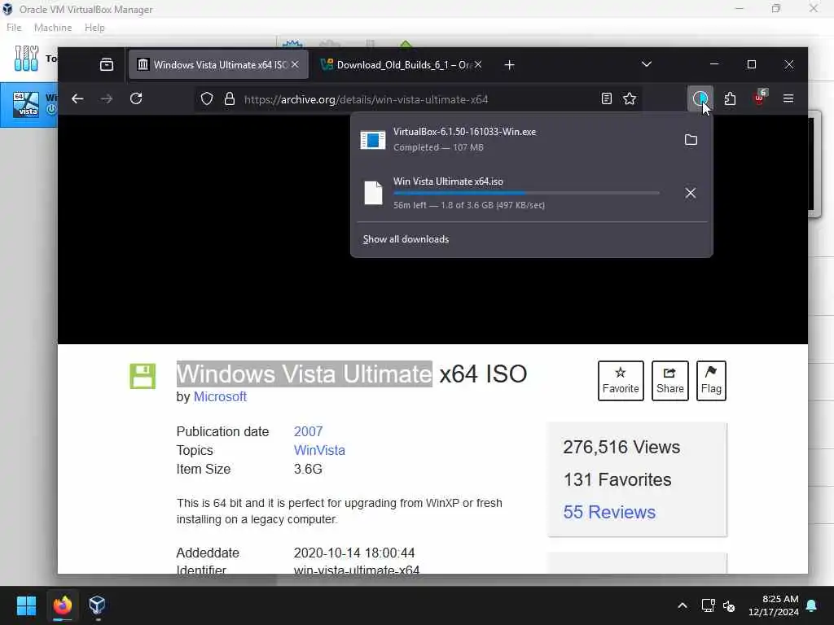Click the ISO download progress bar
Image resolution: width=834 pixels, height=625 pixels.
pyautogui.click(x=527, y=193)
